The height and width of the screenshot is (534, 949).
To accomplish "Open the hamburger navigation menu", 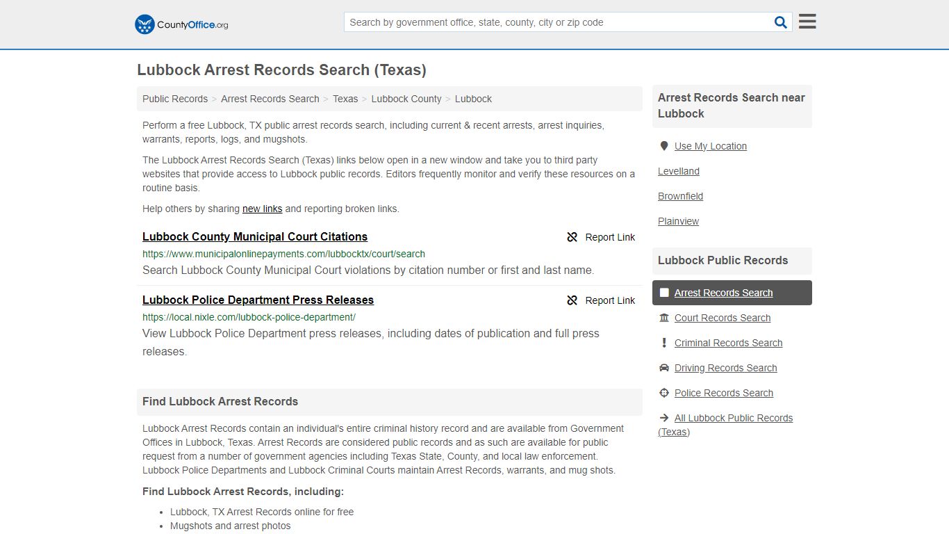I will 807,21.
